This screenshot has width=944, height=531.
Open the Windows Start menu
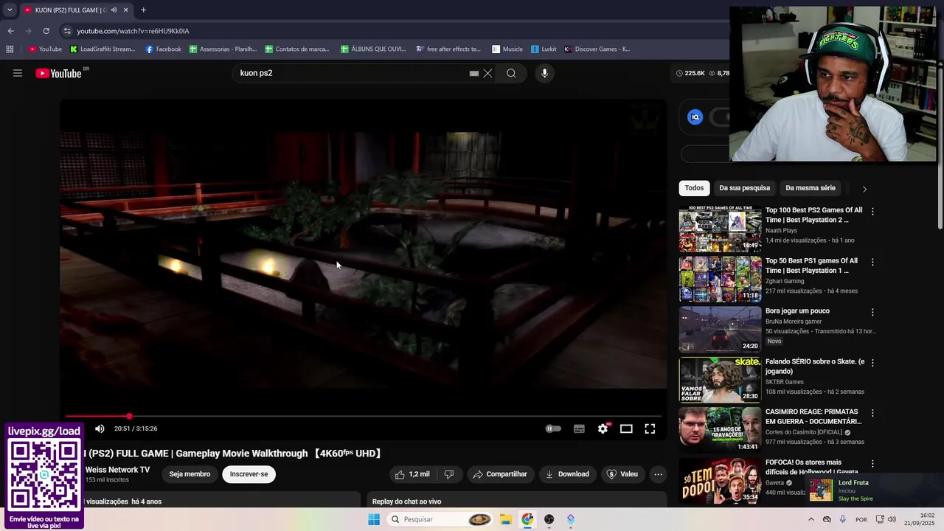click(x=374, y=519)
